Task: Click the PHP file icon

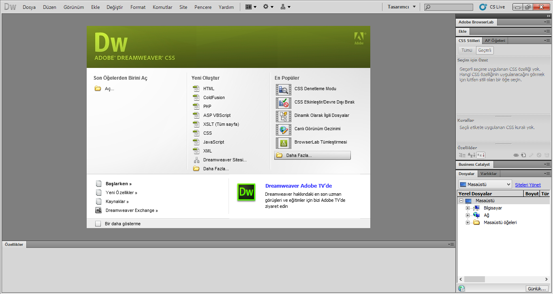Action: (x=196, y=106)
